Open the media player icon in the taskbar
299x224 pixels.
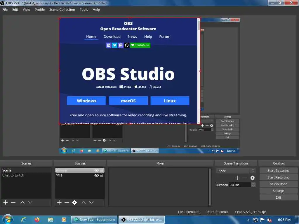tap(64, 220)
